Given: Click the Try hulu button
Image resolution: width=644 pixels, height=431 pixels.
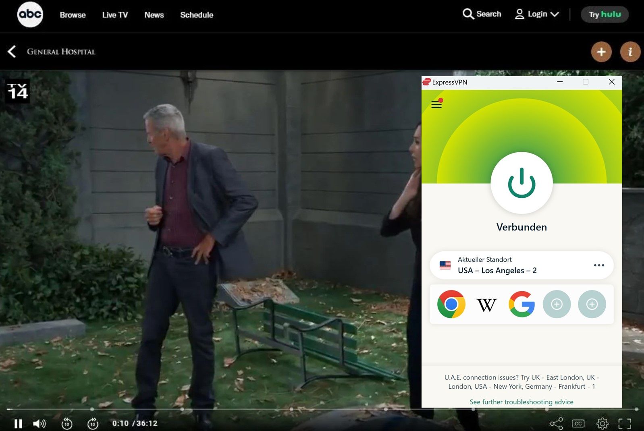Looking at the screenshot, I should coord(605,15).
